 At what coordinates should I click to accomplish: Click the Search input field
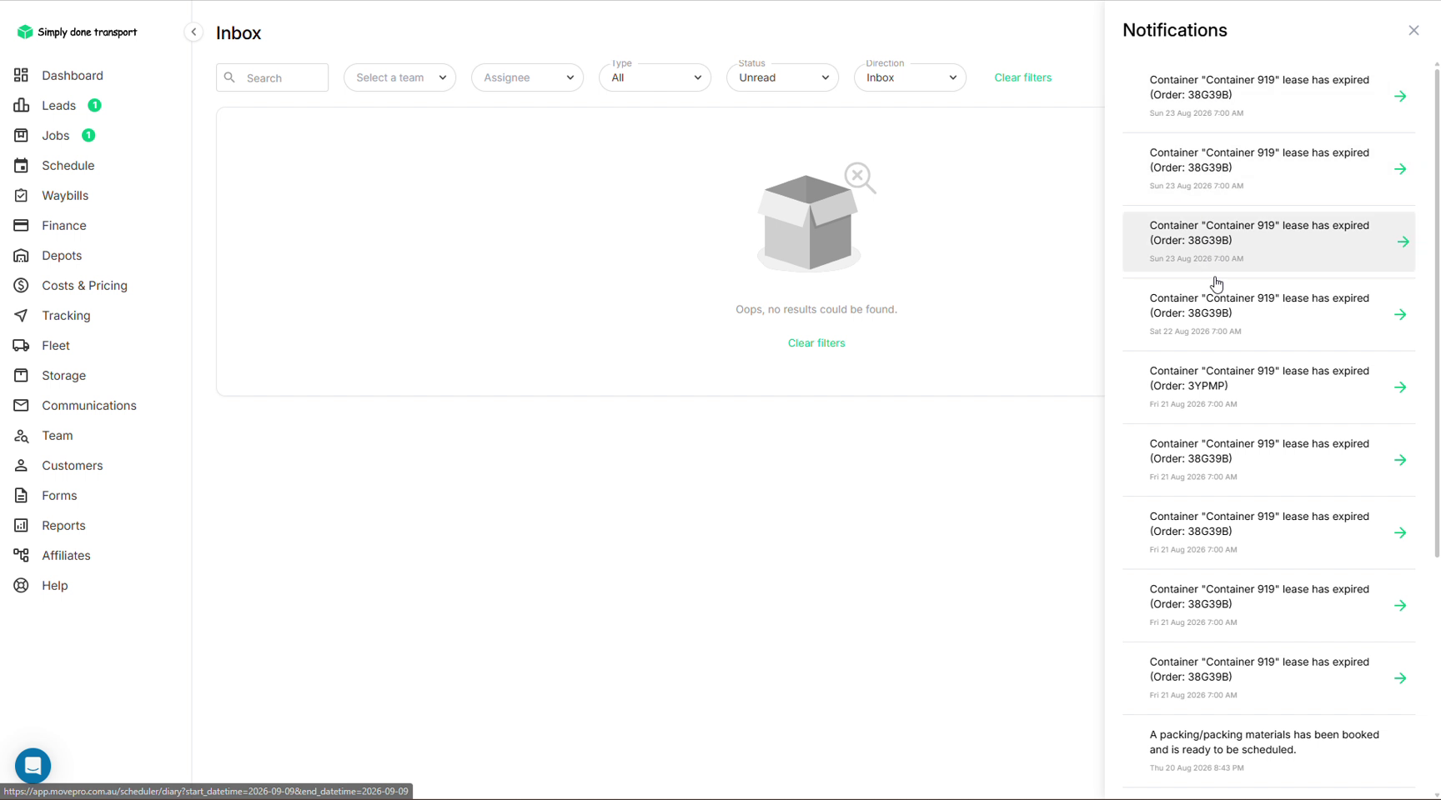tap(272, 77)
